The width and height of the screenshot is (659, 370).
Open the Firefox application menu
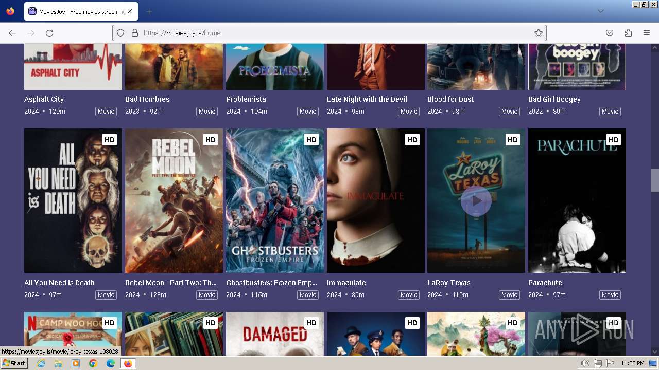point(647,33)
